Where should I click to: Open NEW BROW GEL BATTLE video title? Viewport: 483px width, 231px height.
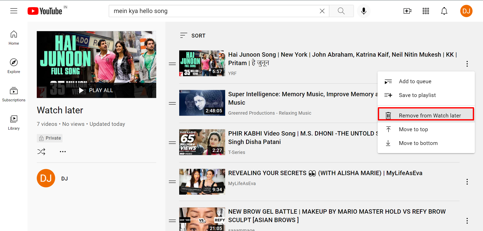tap(337, 216)
